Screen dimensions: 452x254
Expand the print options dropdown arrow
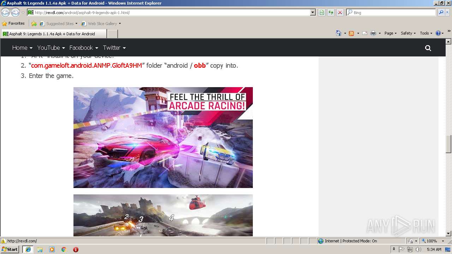(380, 33)
